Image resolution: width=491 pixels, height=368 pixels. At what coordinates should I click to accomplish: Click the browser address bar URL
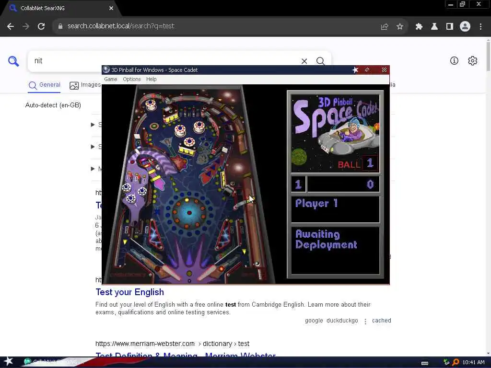(x=121, y=26)
